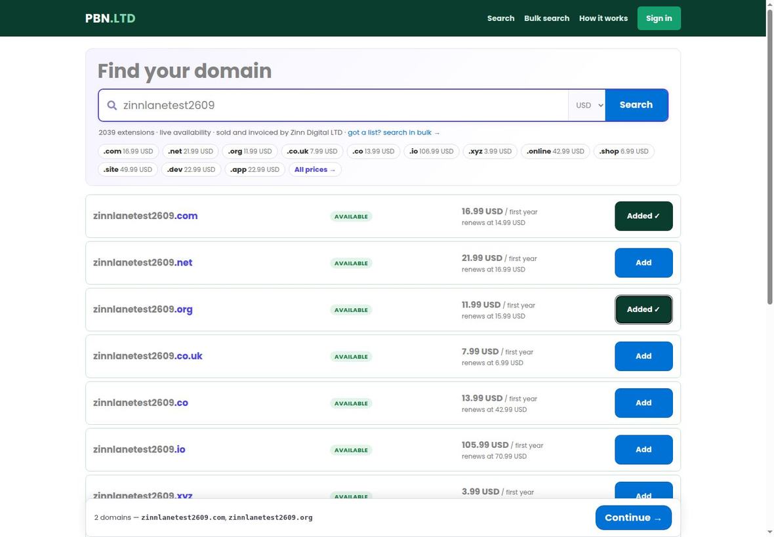This screenshot has width=774, height=537.
Task: Focus the domain search input field
Action: 333,105
